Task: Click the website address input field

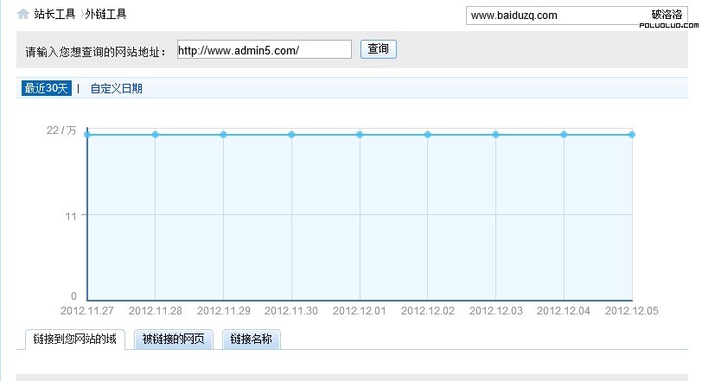Action: pos(264,49)
